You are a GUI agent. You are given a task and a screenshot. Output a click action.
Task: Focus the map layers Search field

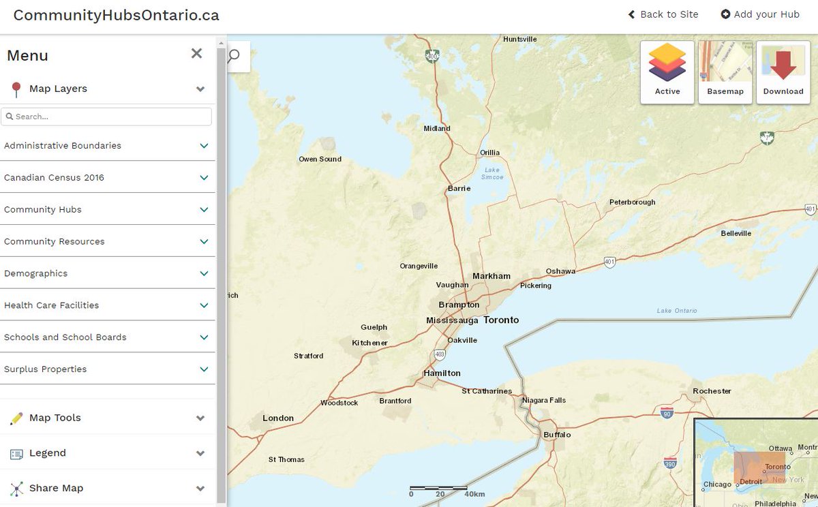(x=106, y=117)
